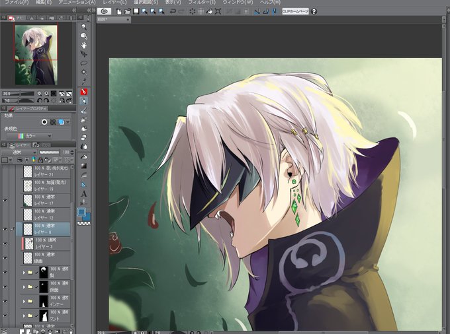Viewport: 450px width, 334px height.
Task: Select the Brush tool
Action: [84, 110]
